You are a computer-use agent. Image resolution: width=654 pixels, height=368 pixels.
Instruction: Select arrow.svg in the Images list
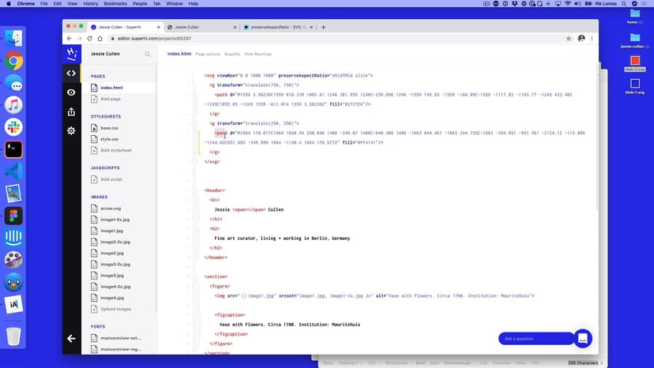pyautogui.click(x=111, y=208)
